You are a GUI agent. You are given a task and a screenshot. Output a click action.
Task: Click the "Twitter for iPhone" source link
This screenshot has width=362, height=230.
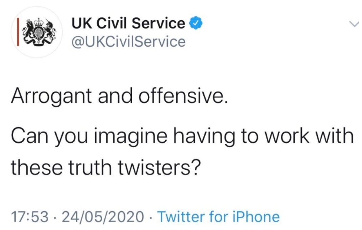(218, 216)
